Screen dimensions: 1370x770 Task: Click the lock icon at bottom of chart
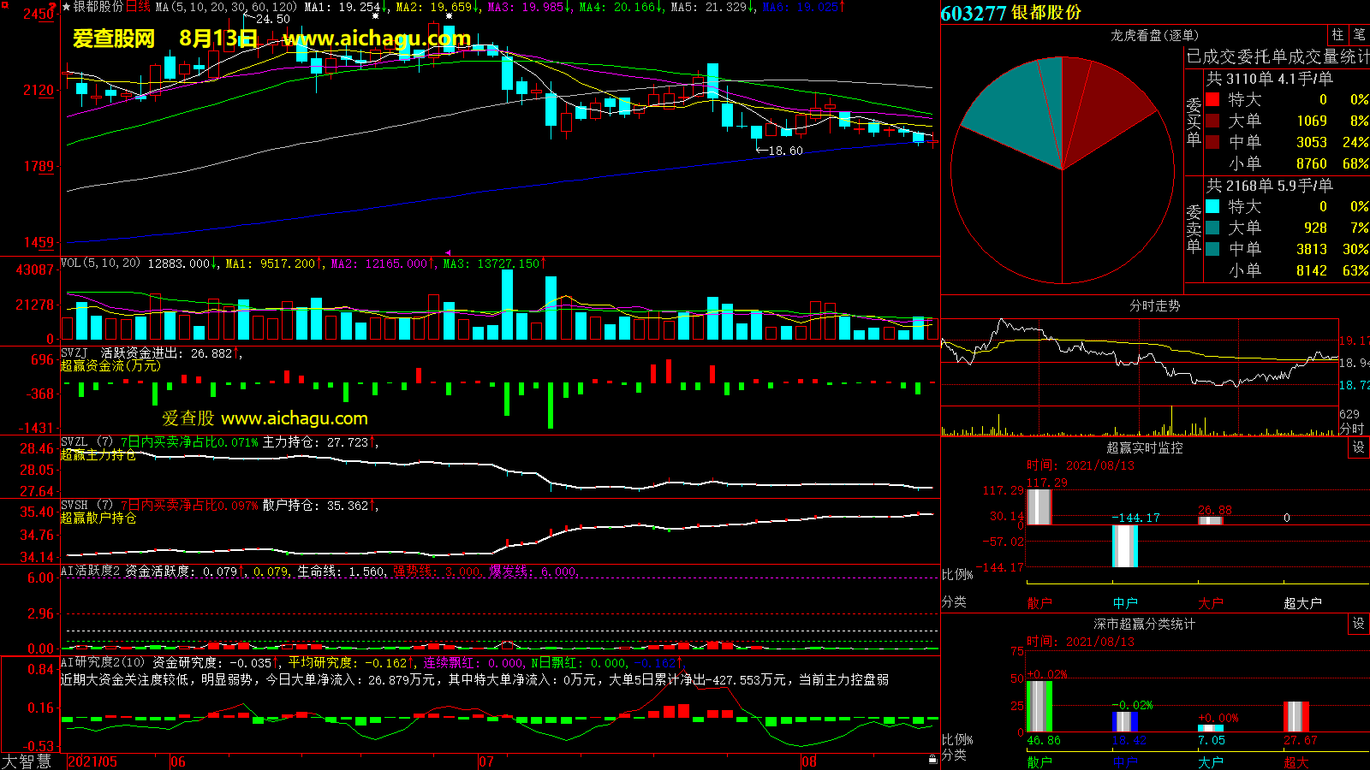tap(932, 759)
